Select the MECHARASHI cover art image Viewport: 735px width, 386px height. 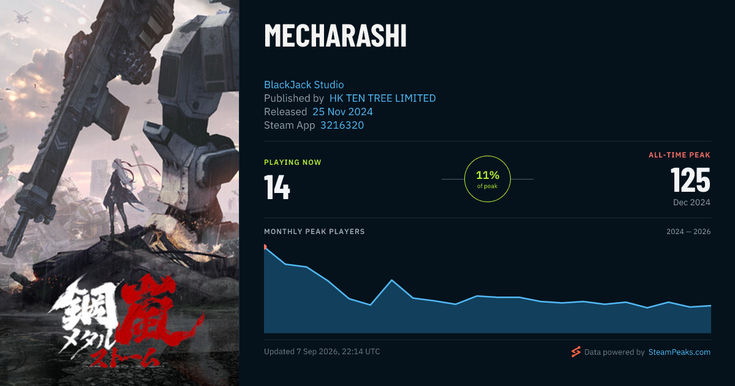pyautogui.click(x=119, y=193)
